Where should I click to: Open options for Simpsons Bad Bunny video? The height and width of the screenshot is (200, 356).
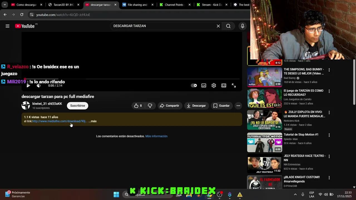(329, 70)
